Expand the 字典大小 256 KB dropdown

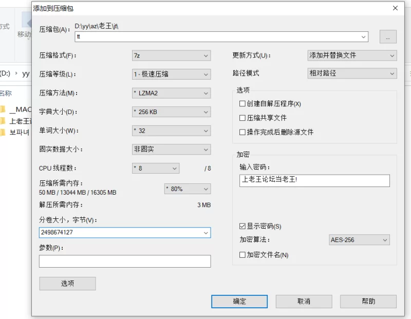pos(171,111)
